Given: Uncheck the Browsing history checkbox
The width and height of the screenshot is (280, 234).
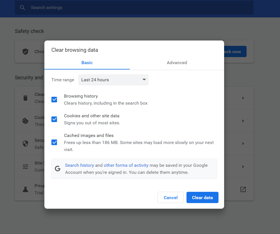Looking at the screenshot, I should pos(54,100).
